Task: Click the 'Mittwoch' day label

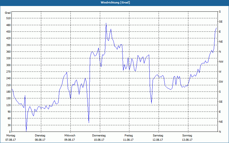Action: (x=70, y=136)
